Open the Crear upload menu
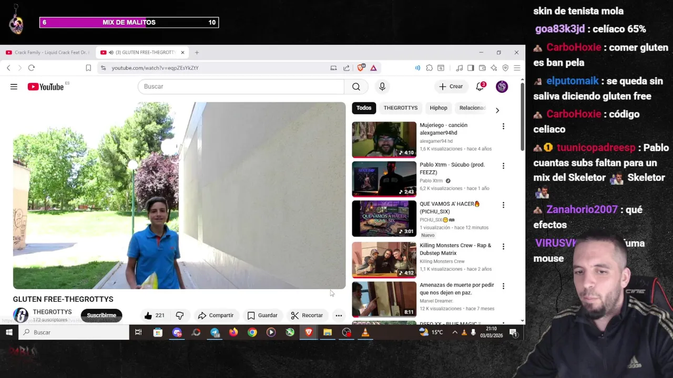673x378 pixels. click(452, 87)
